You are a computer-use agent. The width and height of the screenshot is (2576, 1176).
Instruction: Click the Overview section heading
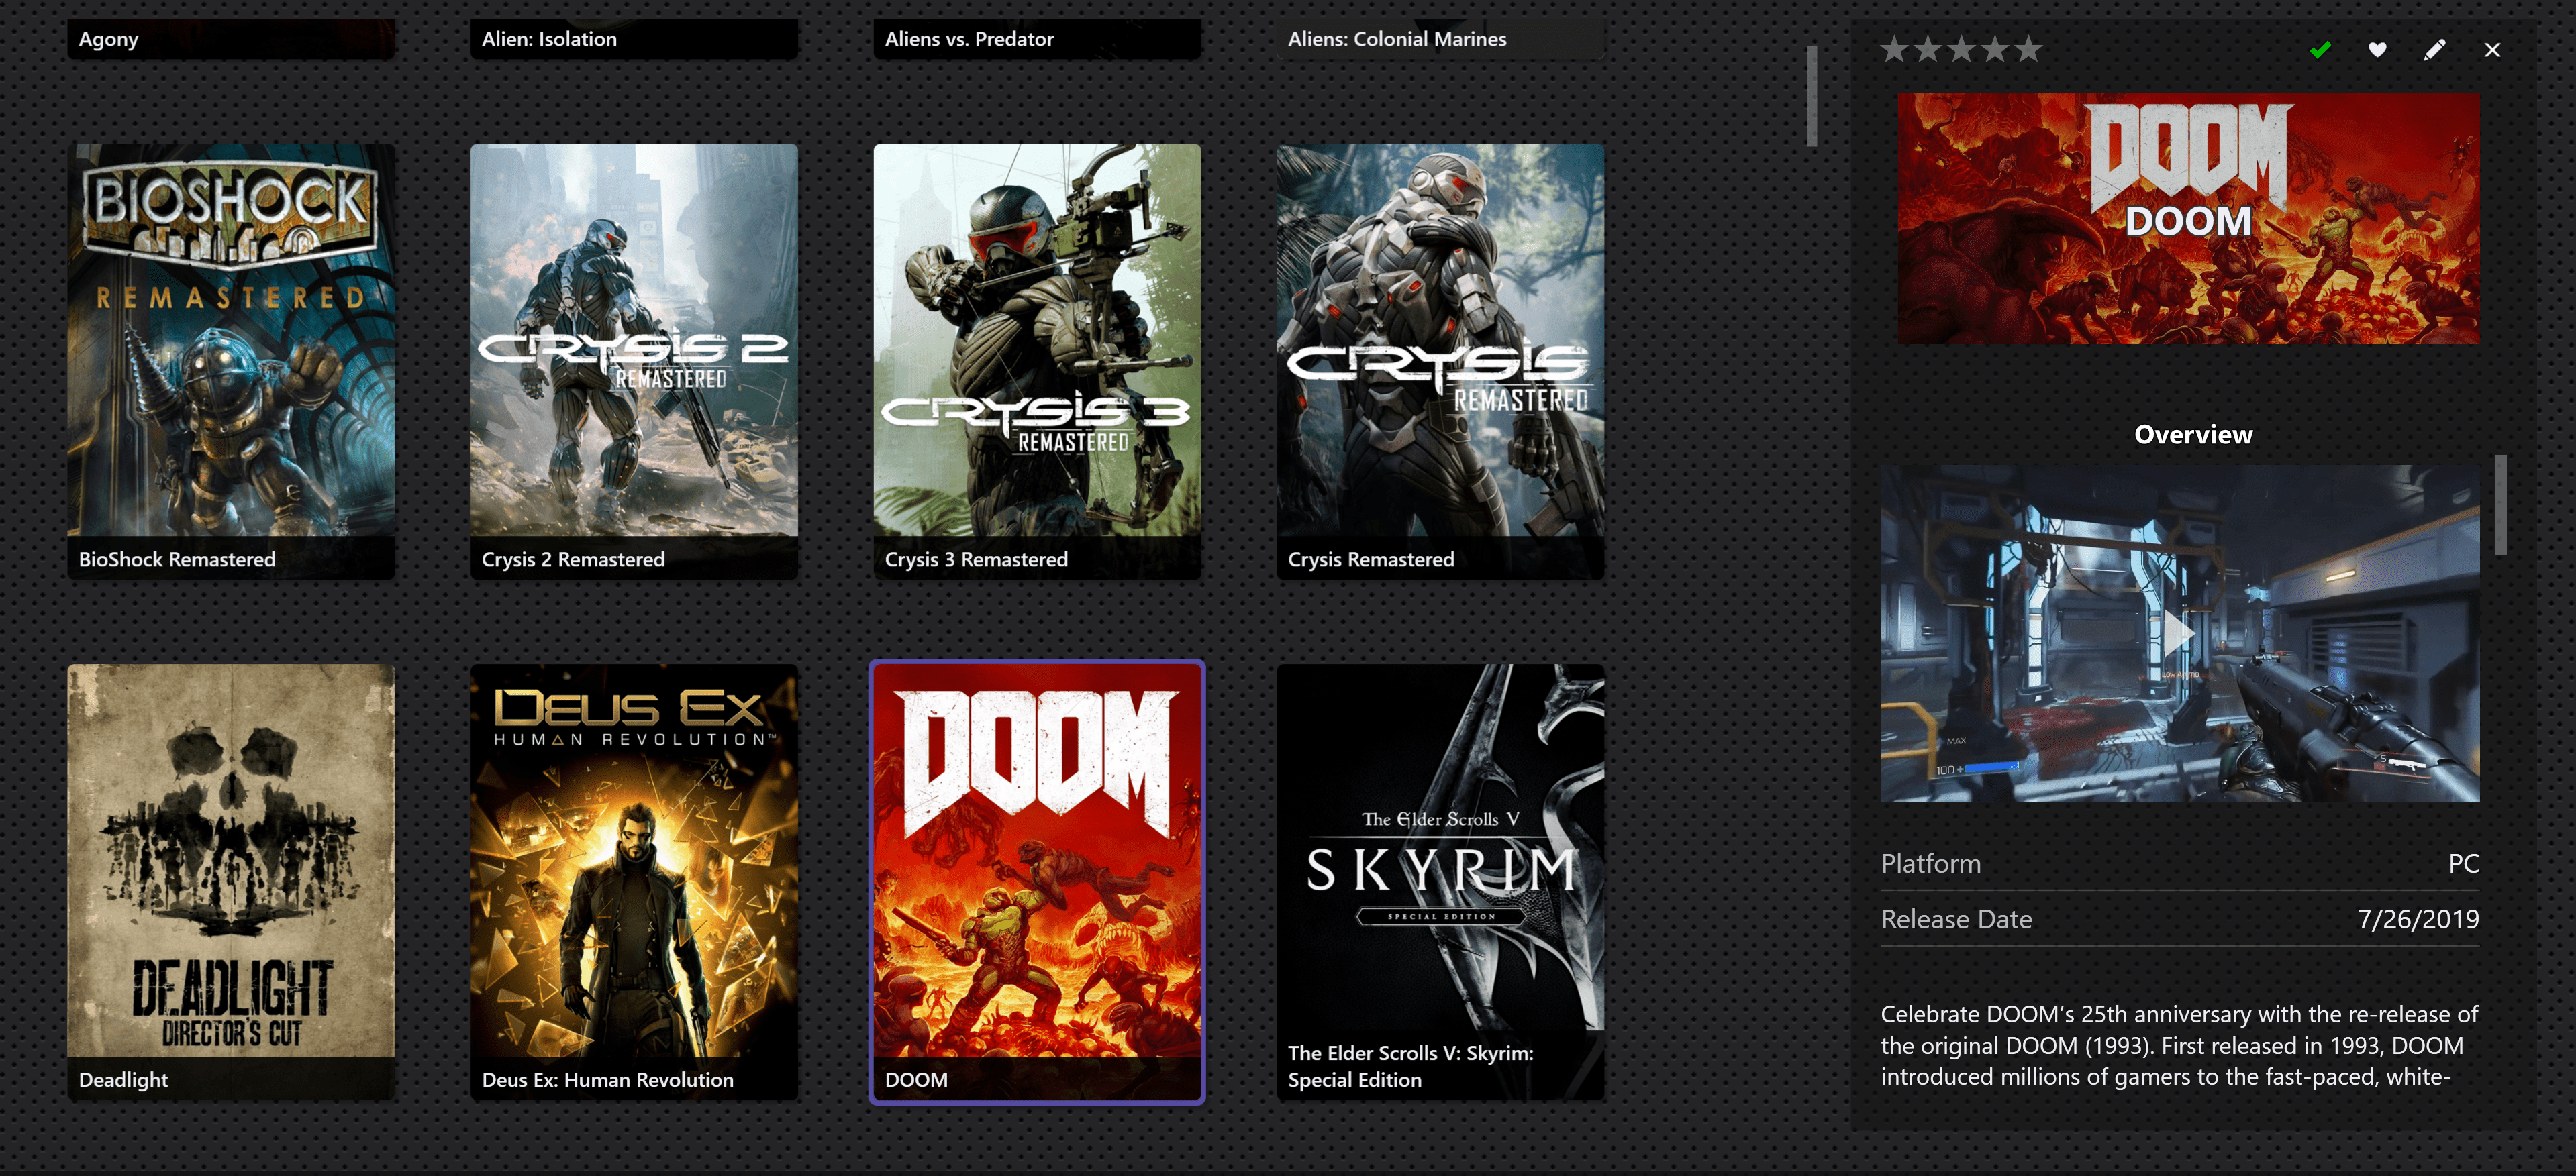tap(2193, 435)
